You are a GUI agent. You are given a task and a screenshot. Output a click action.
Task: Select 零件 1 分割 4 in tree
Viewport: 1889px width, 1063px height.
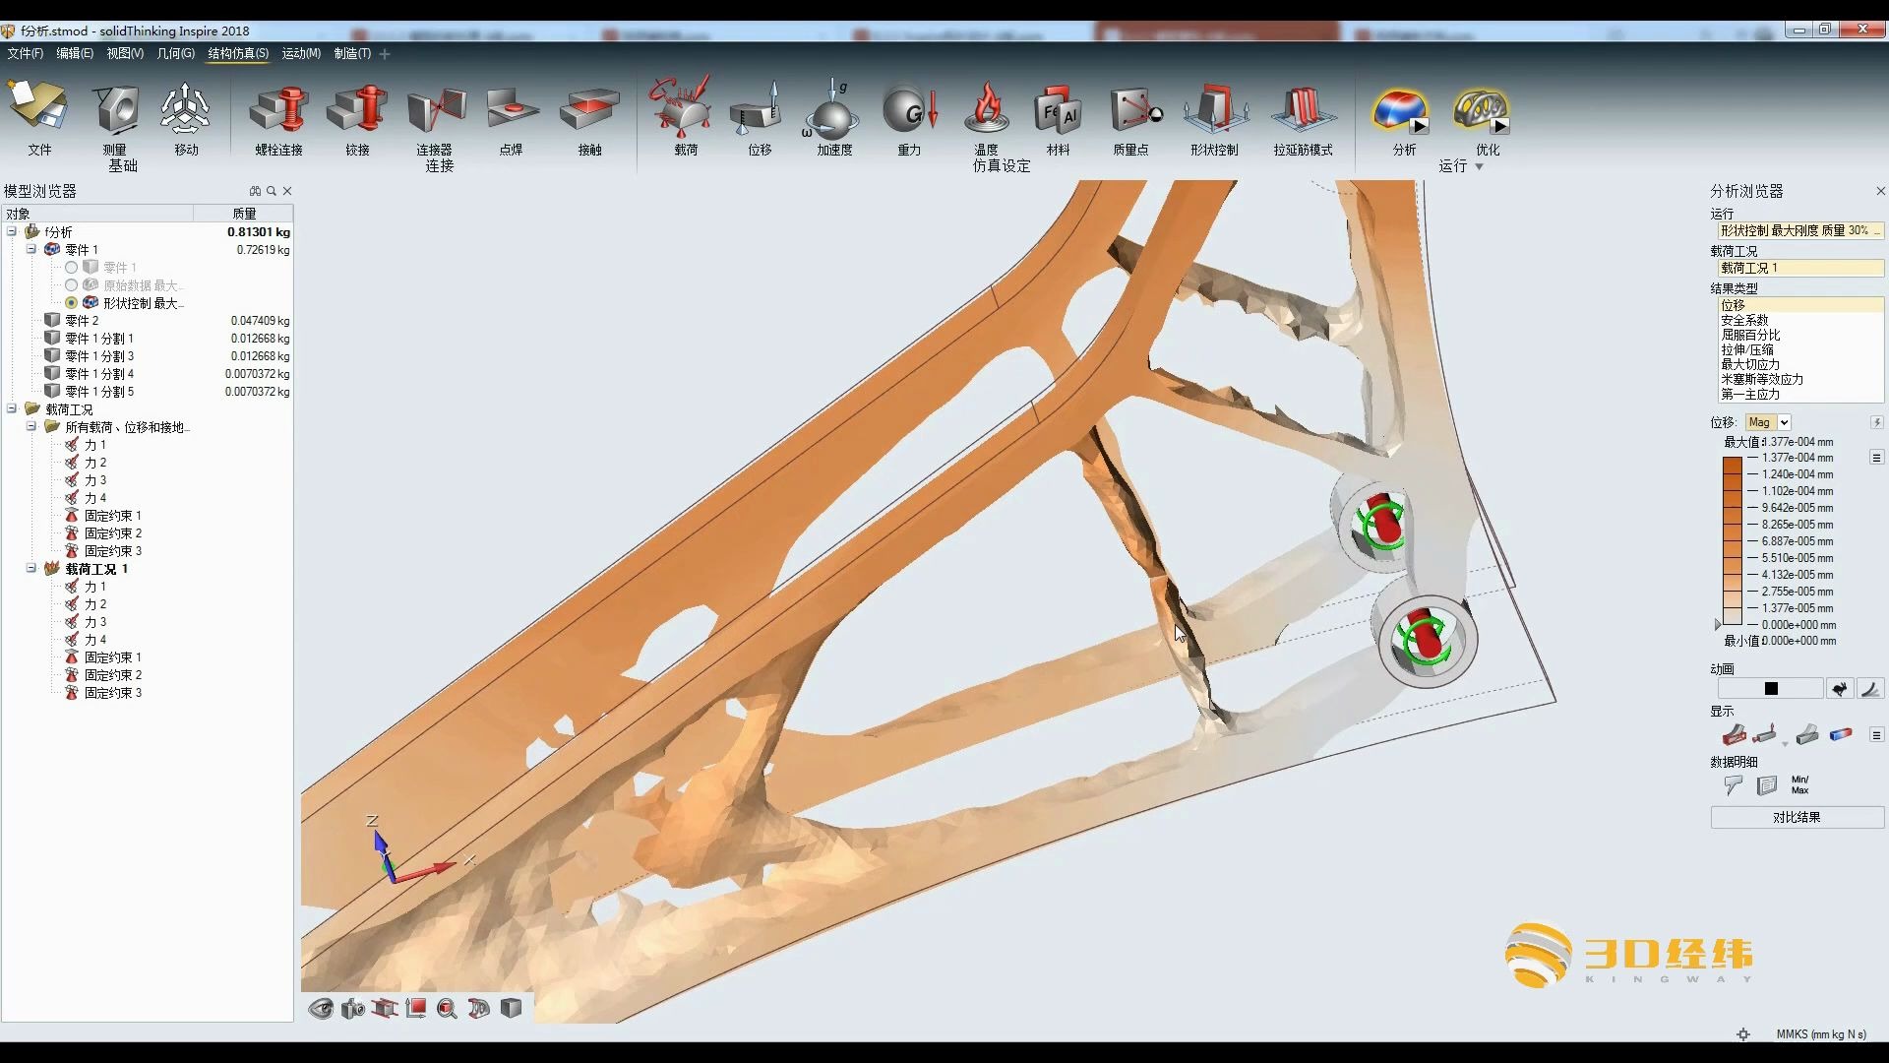[x=98, y=373]
